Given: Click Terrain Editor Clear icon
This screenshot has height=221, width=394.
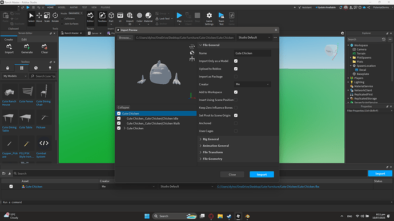Looking at the screenshot, I should (x=45, y=48).
